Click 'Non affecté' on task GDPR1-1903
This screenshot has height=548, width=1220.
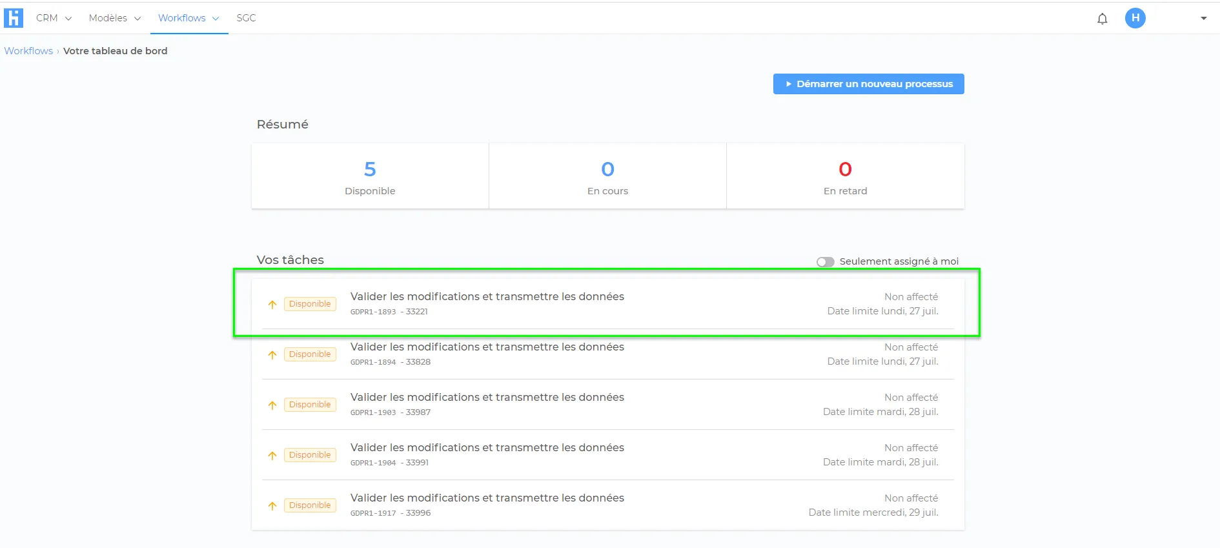(x=911, y=398)
